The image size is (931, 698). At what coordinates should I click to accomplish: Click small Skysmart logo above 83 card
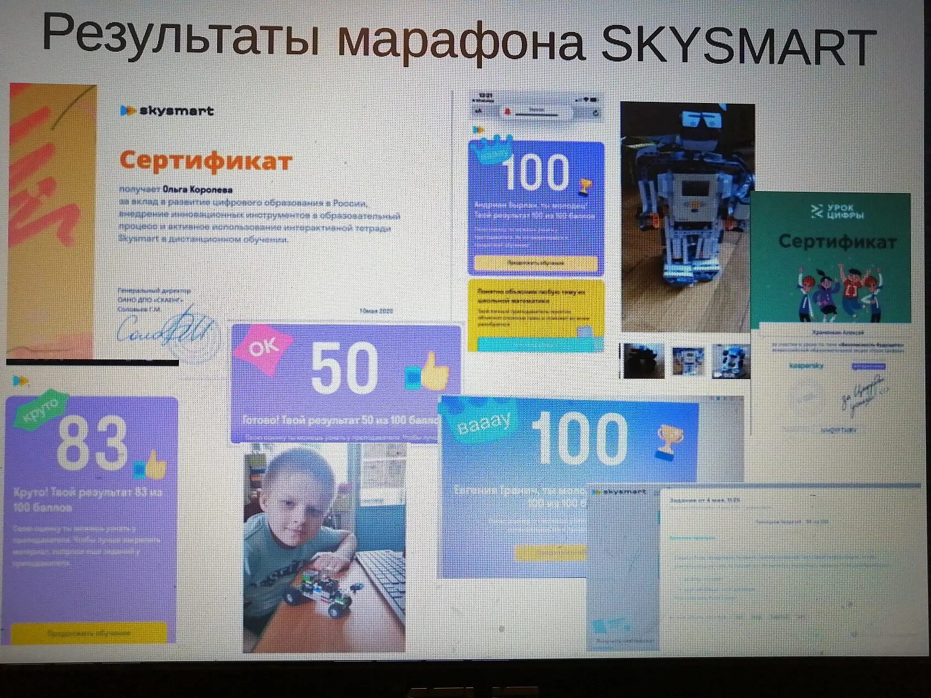(x=20, y=381)
